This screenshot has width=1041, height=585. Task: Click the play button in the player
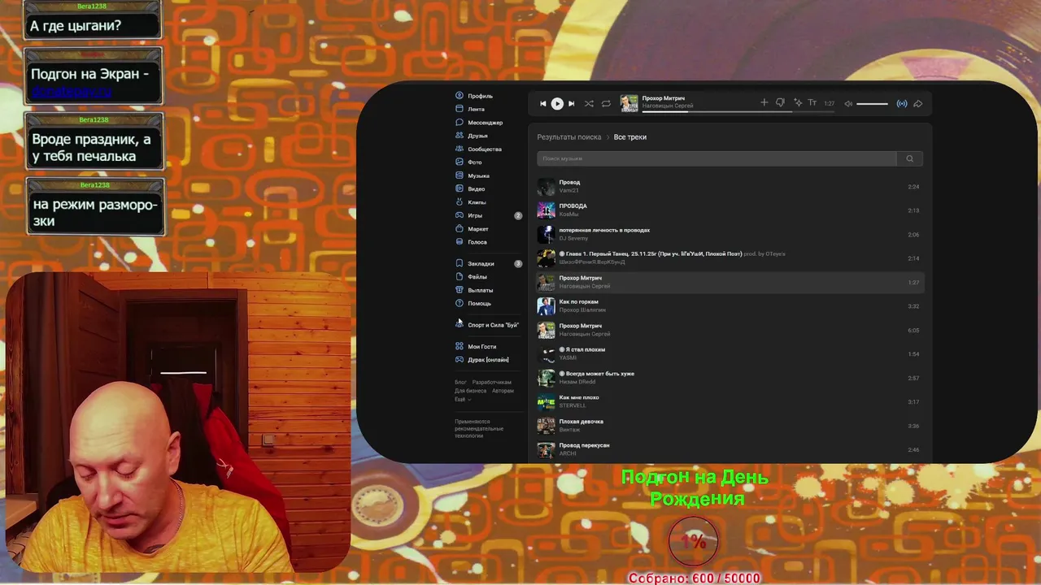(557, 103)
